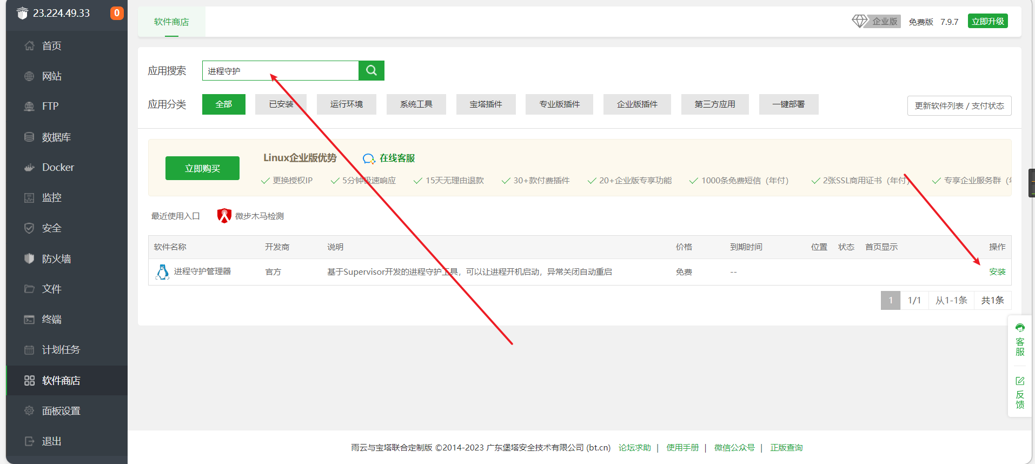Open 正版查询 footer link

786,448
